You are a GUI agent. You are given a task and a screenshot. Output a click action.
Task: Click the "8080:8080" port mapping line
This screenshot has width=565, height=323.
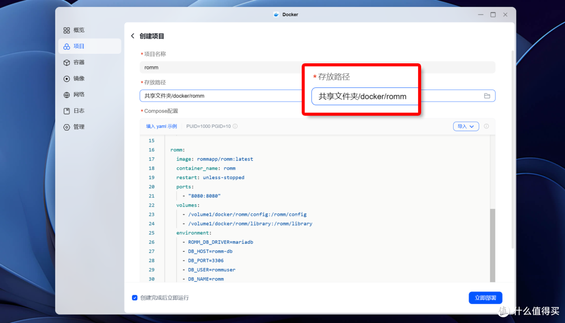click(205, 196)
